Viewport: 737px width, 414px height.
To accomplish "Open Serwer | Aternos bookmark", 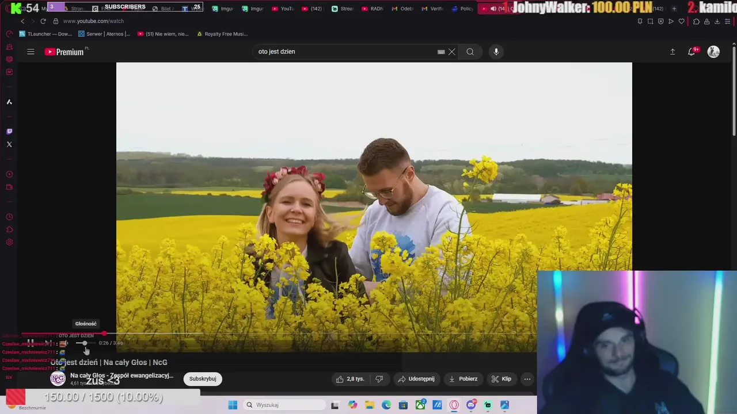I will 104,34.
